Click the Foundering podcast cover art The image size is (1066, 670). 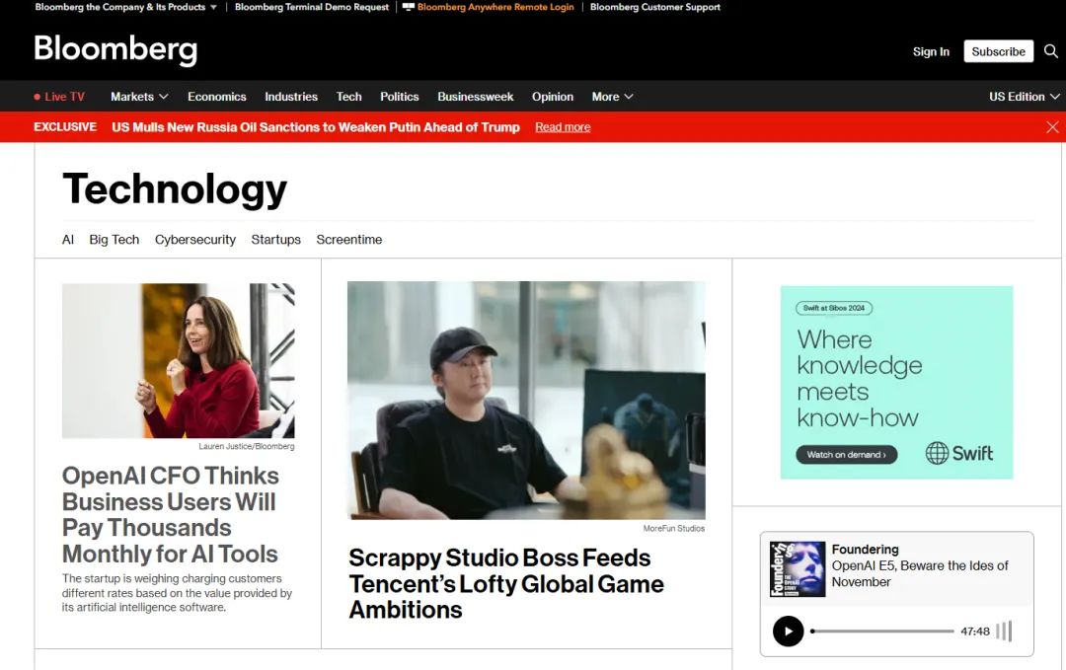point(798,569)
